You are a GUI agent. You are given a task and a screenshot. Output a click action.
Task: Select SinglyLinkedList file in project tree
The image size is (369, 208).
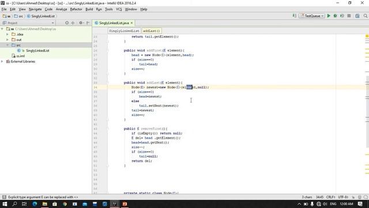[x=37, y=50]
